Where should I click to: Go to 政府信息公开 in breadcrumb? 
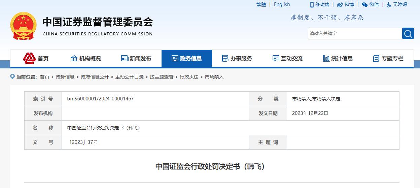[x=95, y=77]
